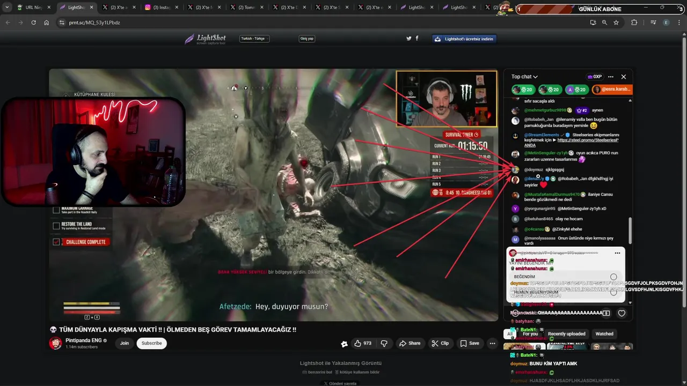Click the chat scroll-up arrow
Image resolution: width=687 pixels, height=386 pixels.
coord(630,100)
